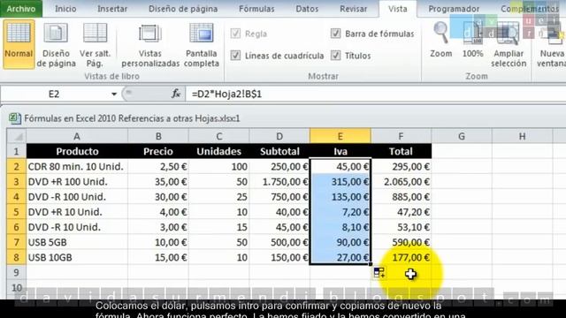This screenshot has height=318, width=566.
Task: Open the Name Box dropdown arrow
Action: [x=114, y=95]
